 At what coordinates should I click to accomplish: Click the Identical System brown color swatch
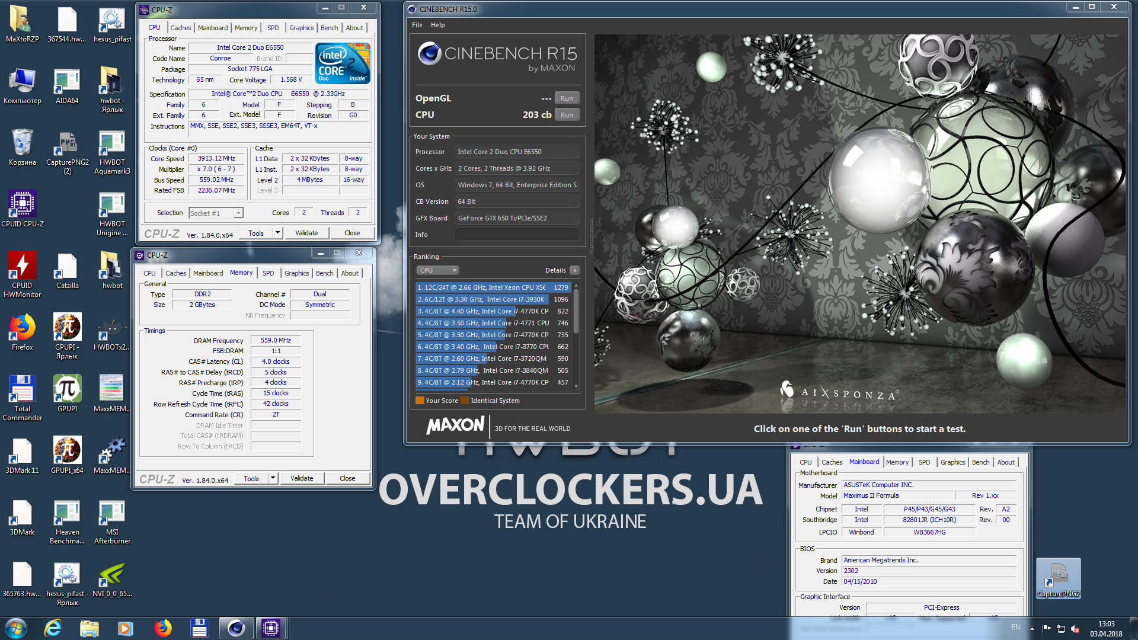[465, 401]
